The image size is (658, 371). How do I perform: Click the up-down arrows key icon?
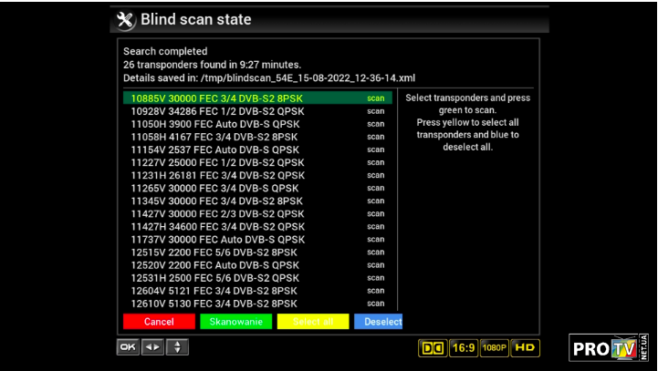[176, 347]
